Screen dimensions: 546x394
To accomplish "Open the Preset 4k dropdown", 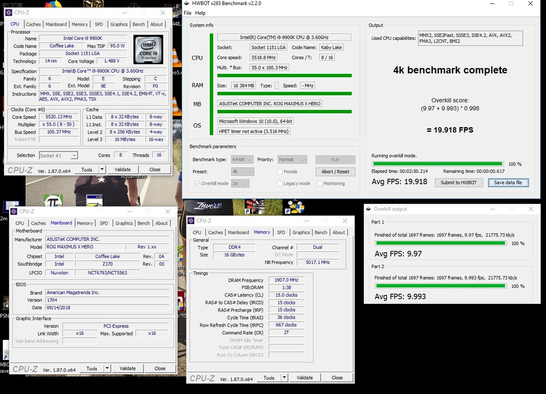I will click(242, 171).
